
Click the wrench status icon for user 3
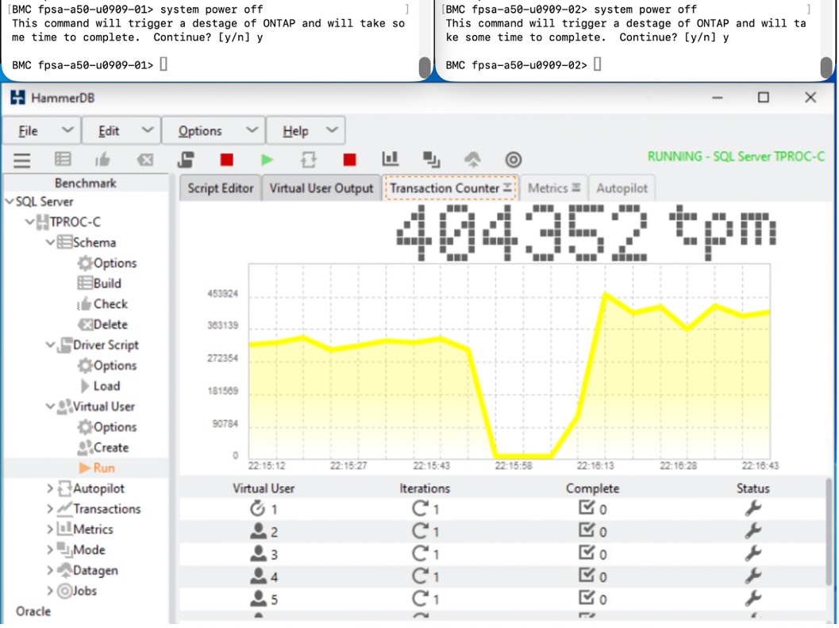pos(752,553)
